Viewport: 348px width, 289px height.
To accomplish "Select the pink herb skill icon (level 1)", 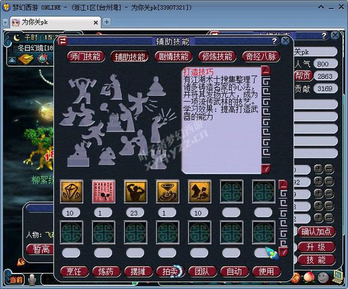I will 103,191.
